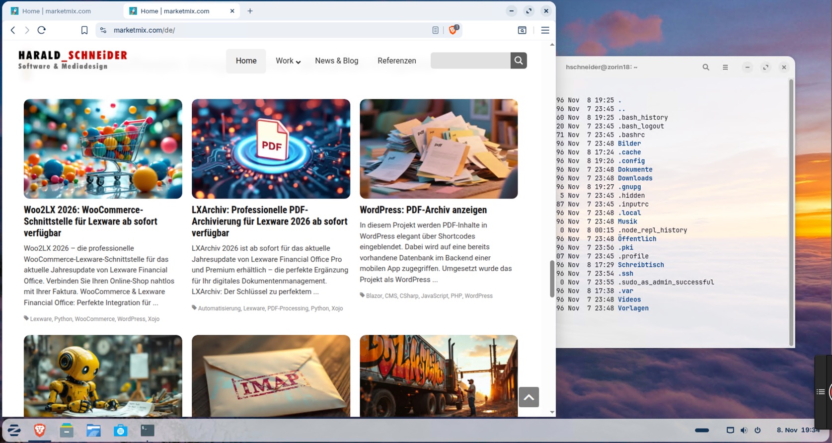Viewport: 832px width, 443px height.
Task: Click the address bar URL marketmix.com/de/
Action: (144, 30)
